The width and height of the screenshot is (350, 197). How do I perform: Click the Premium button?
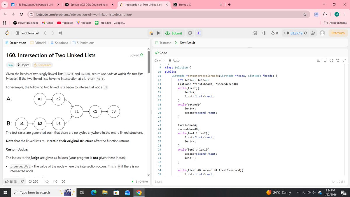coord(338,33)
